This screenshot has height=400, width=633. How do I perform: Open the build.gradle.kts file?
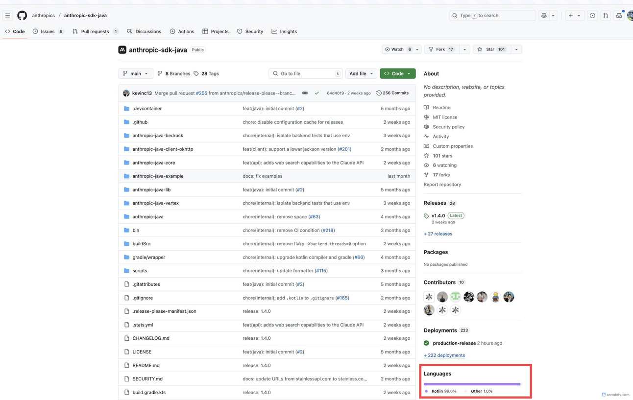(x=149, y=393)
